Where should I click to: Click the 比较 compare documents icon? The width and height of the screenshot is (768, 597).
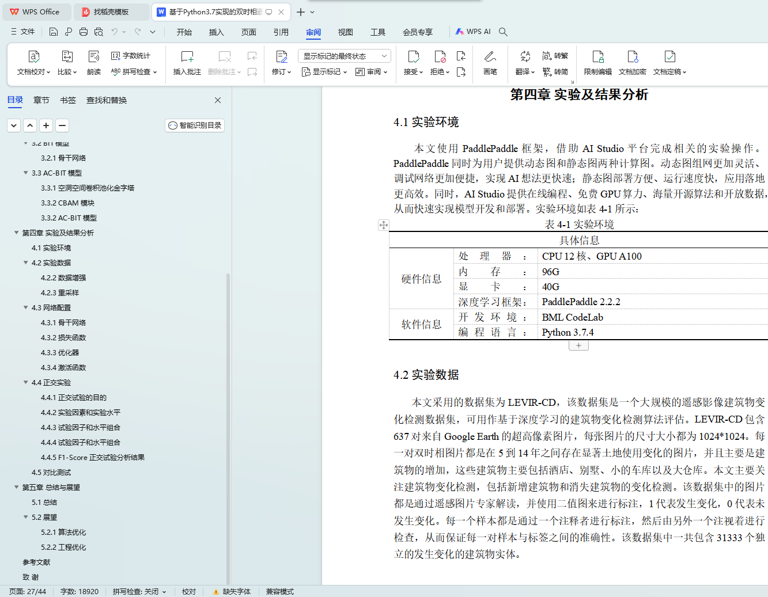[x=67, y=56]
